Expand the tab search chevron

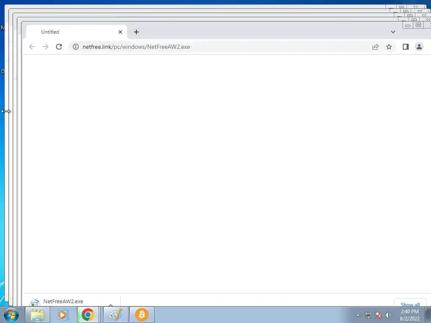coord(393,32)
